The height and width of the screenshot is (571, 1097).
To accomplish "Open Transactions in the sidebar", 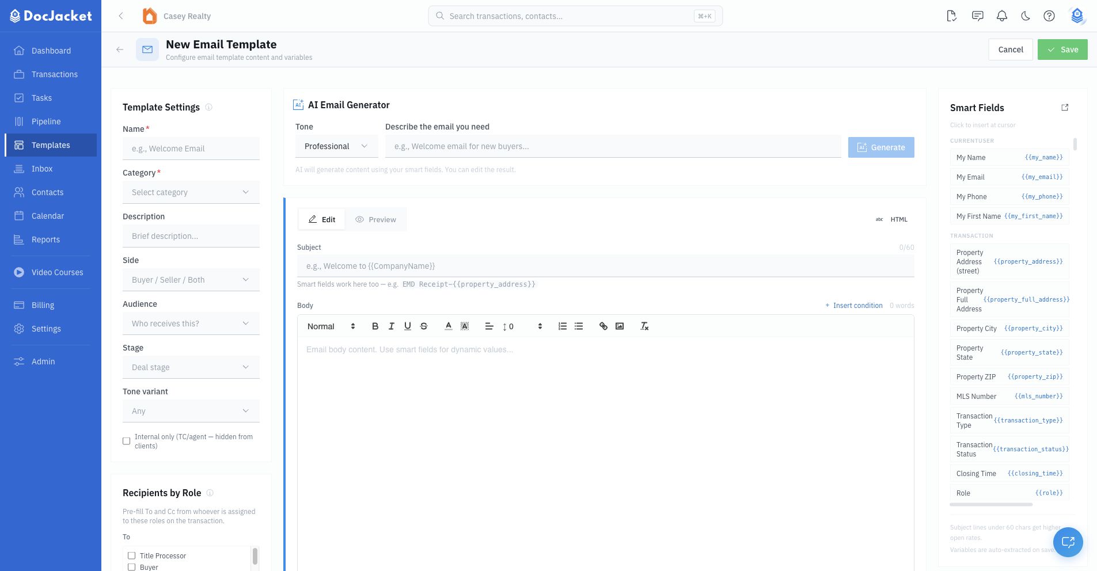I will [51, 74].
